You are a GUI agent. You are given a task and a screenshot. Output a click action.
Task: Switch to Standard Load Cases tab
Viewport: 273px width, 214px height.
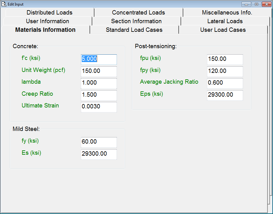(134, 30)
